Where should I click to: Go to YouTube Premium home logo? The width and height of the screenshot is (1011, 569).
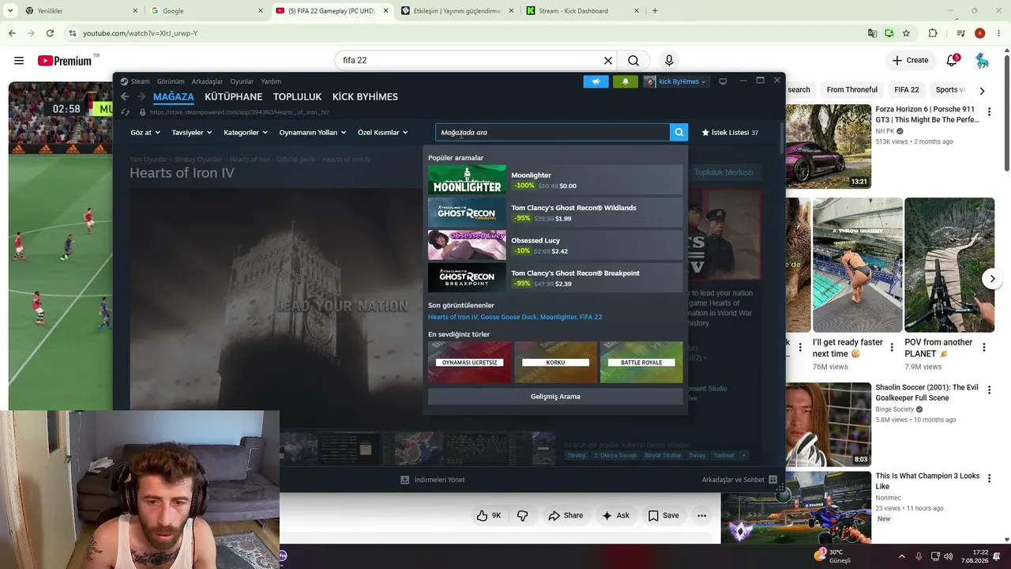[x=65, y=61]
